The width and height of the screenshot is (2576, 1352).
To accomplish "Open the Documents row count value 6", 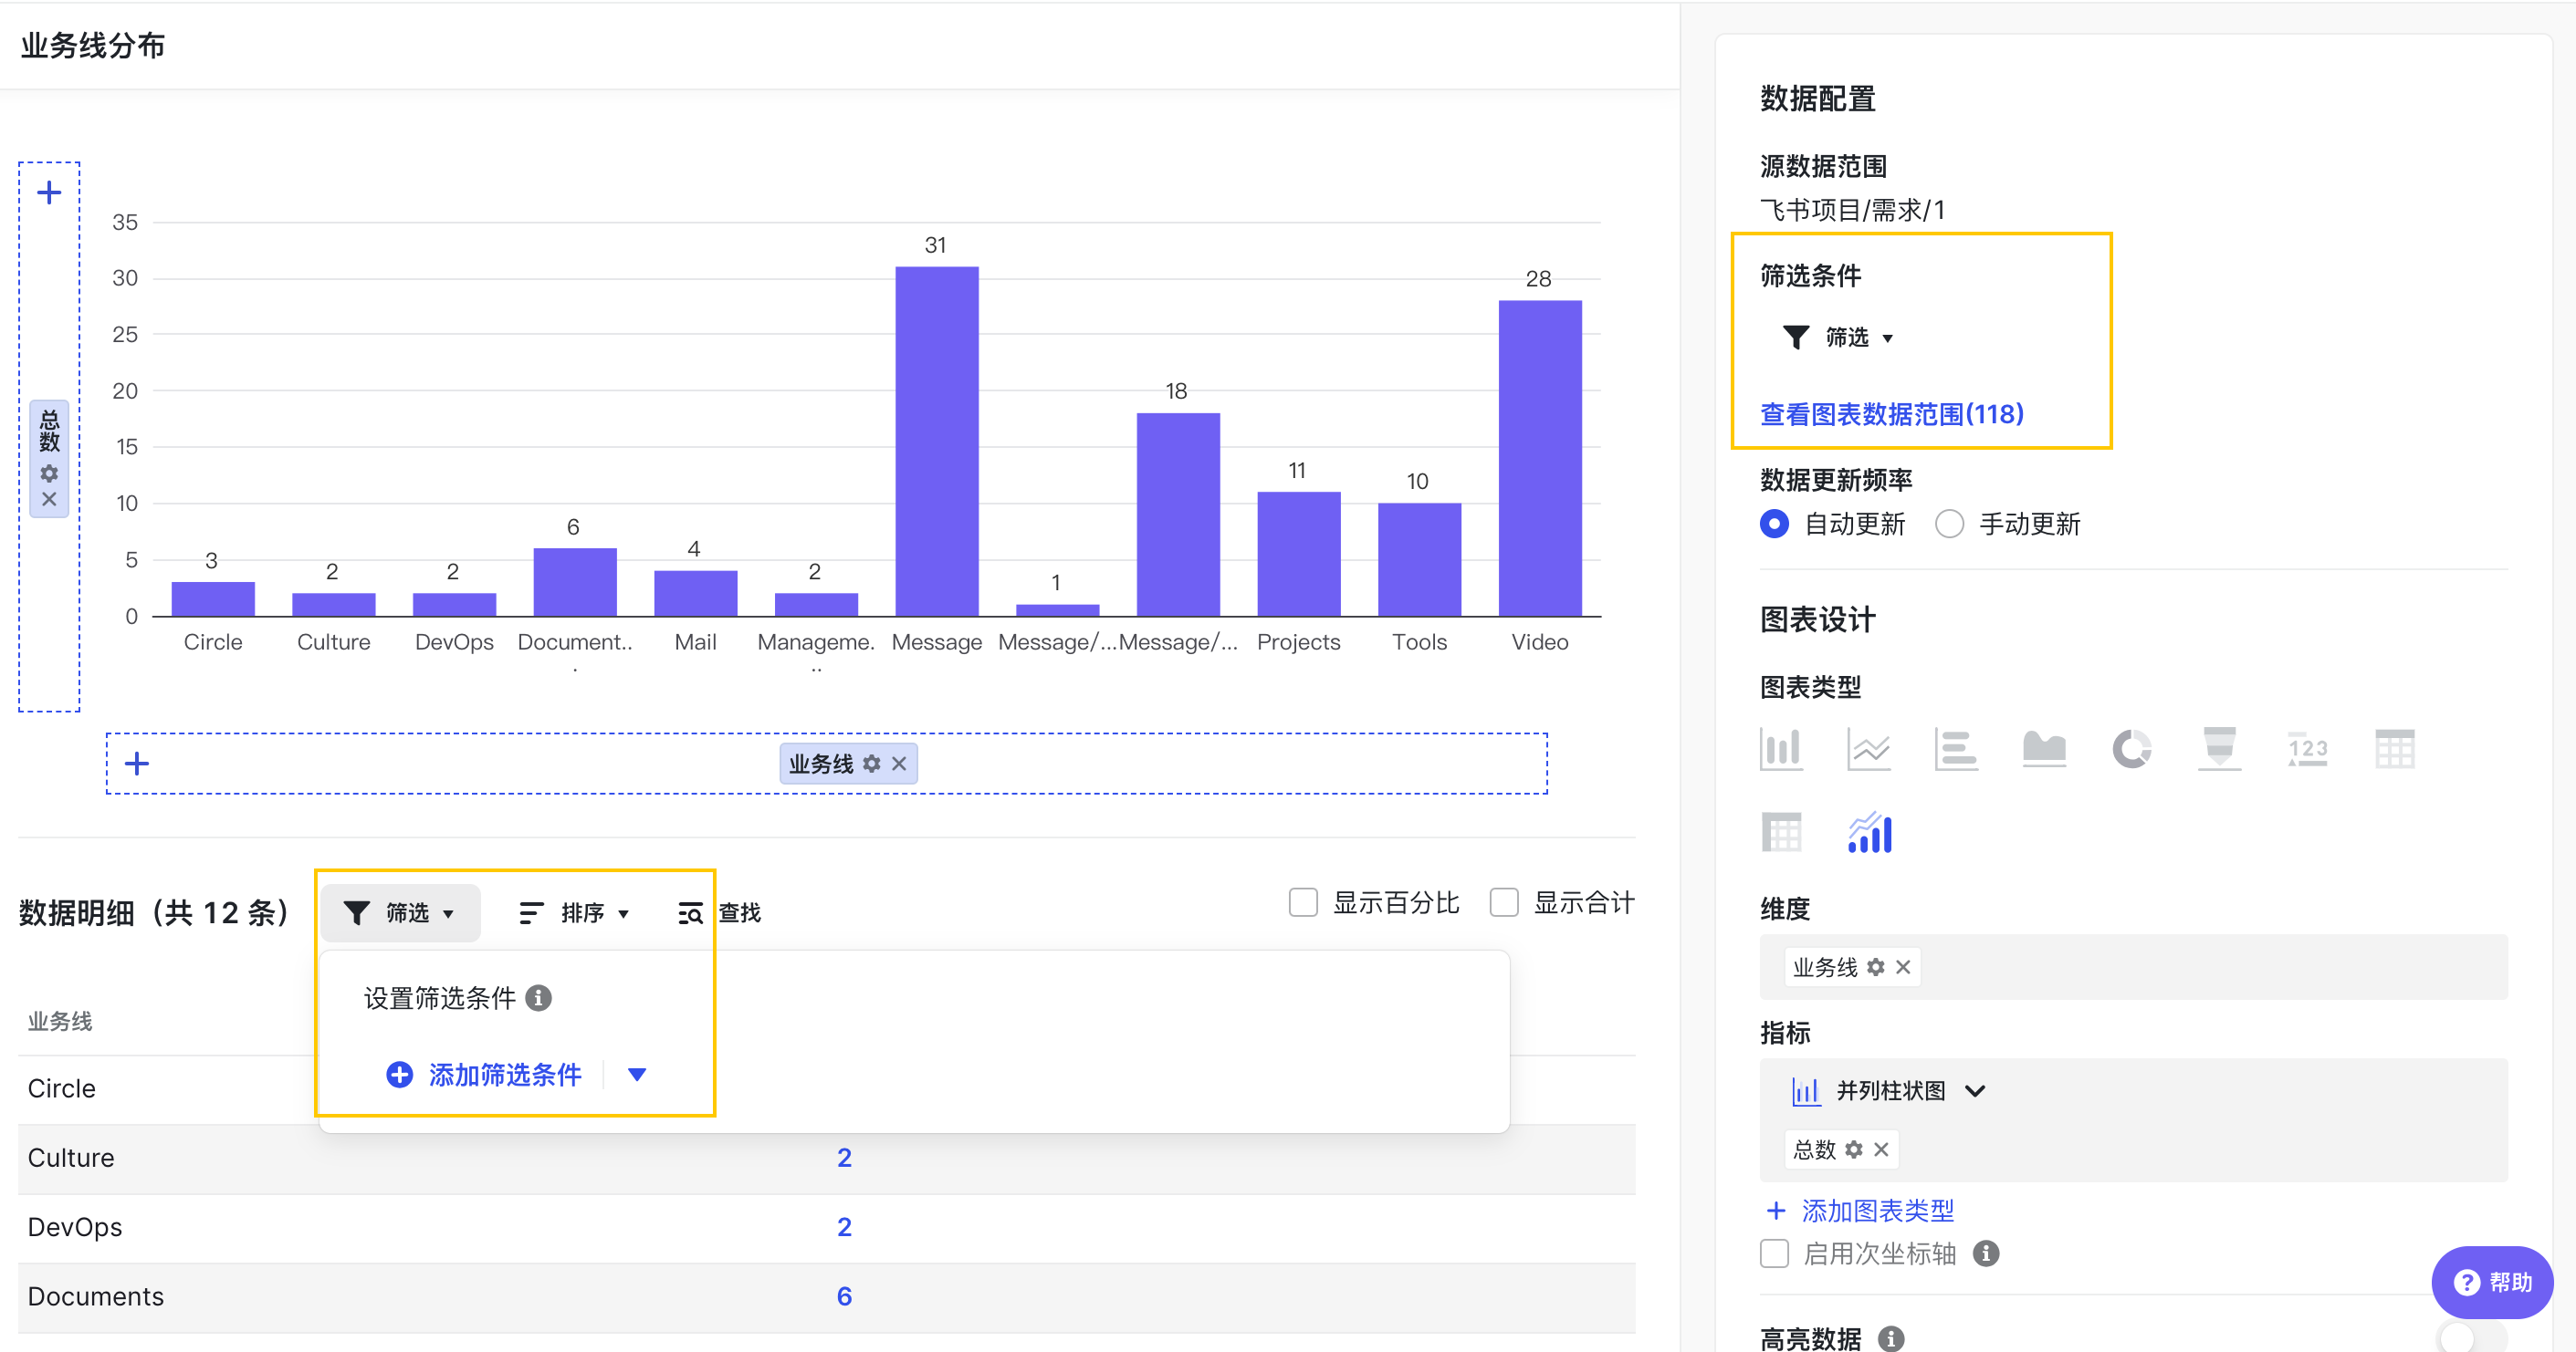I will tap(845, 1297).
